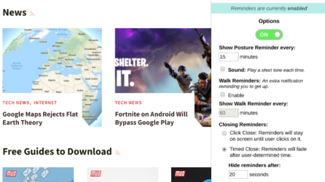The width and height of the screenshot is (325, 182).
Task: Click TECH NEWS tag above Fortnite headline
Action: 128,103
